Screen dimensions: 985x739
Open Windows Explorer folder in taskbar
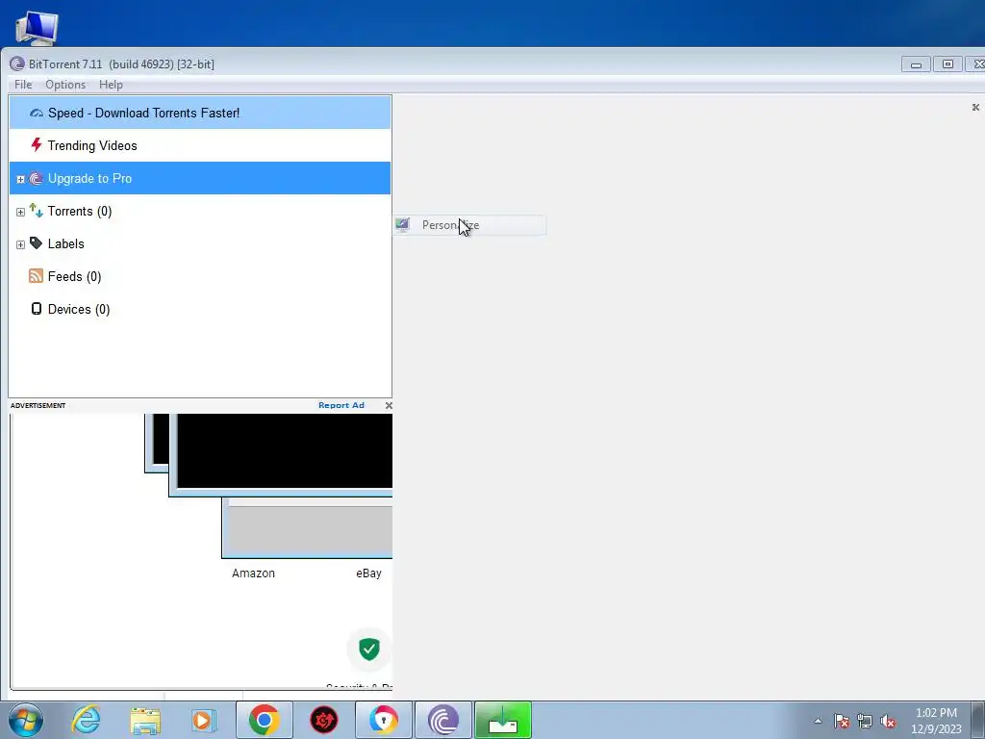pos(145,720)
